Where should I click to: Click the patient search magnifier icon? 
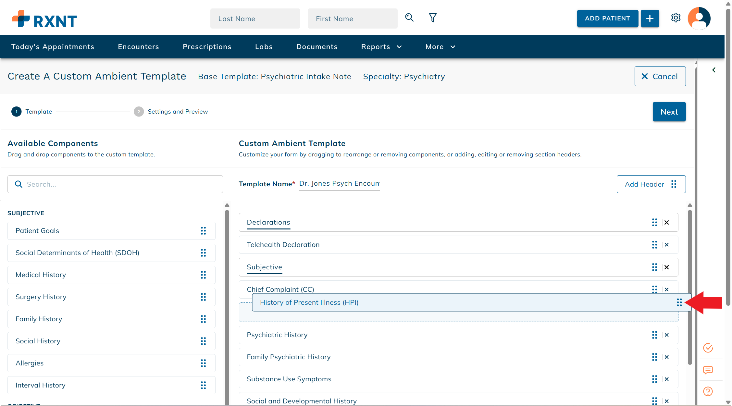pos(409,18)
